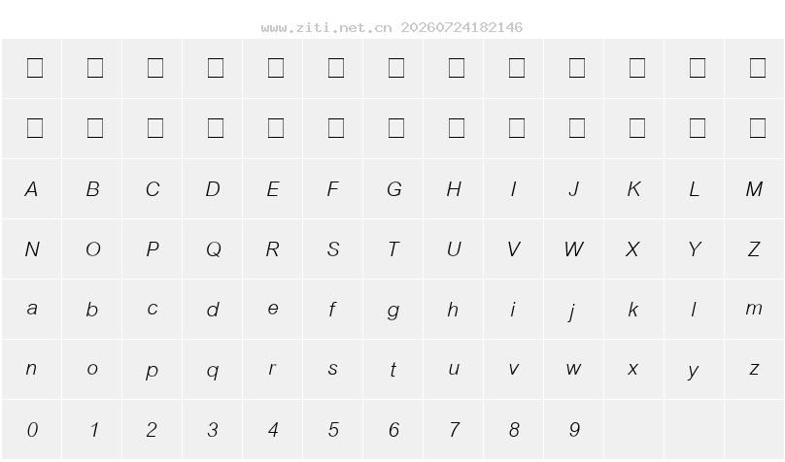The image size is (785, 462).
Task: Select the digit 0 glyph cell
Action: tap(31, 430)
